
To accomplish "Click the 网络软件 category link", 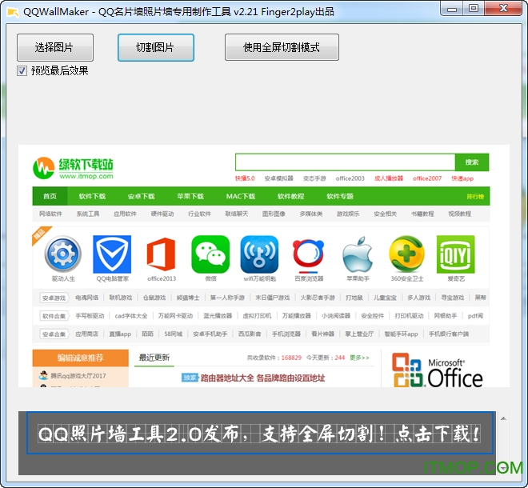I will click(x=50, y=214).
